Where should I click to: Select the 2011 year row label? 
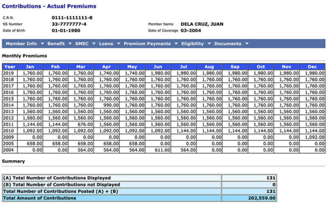tap(8, 124)
